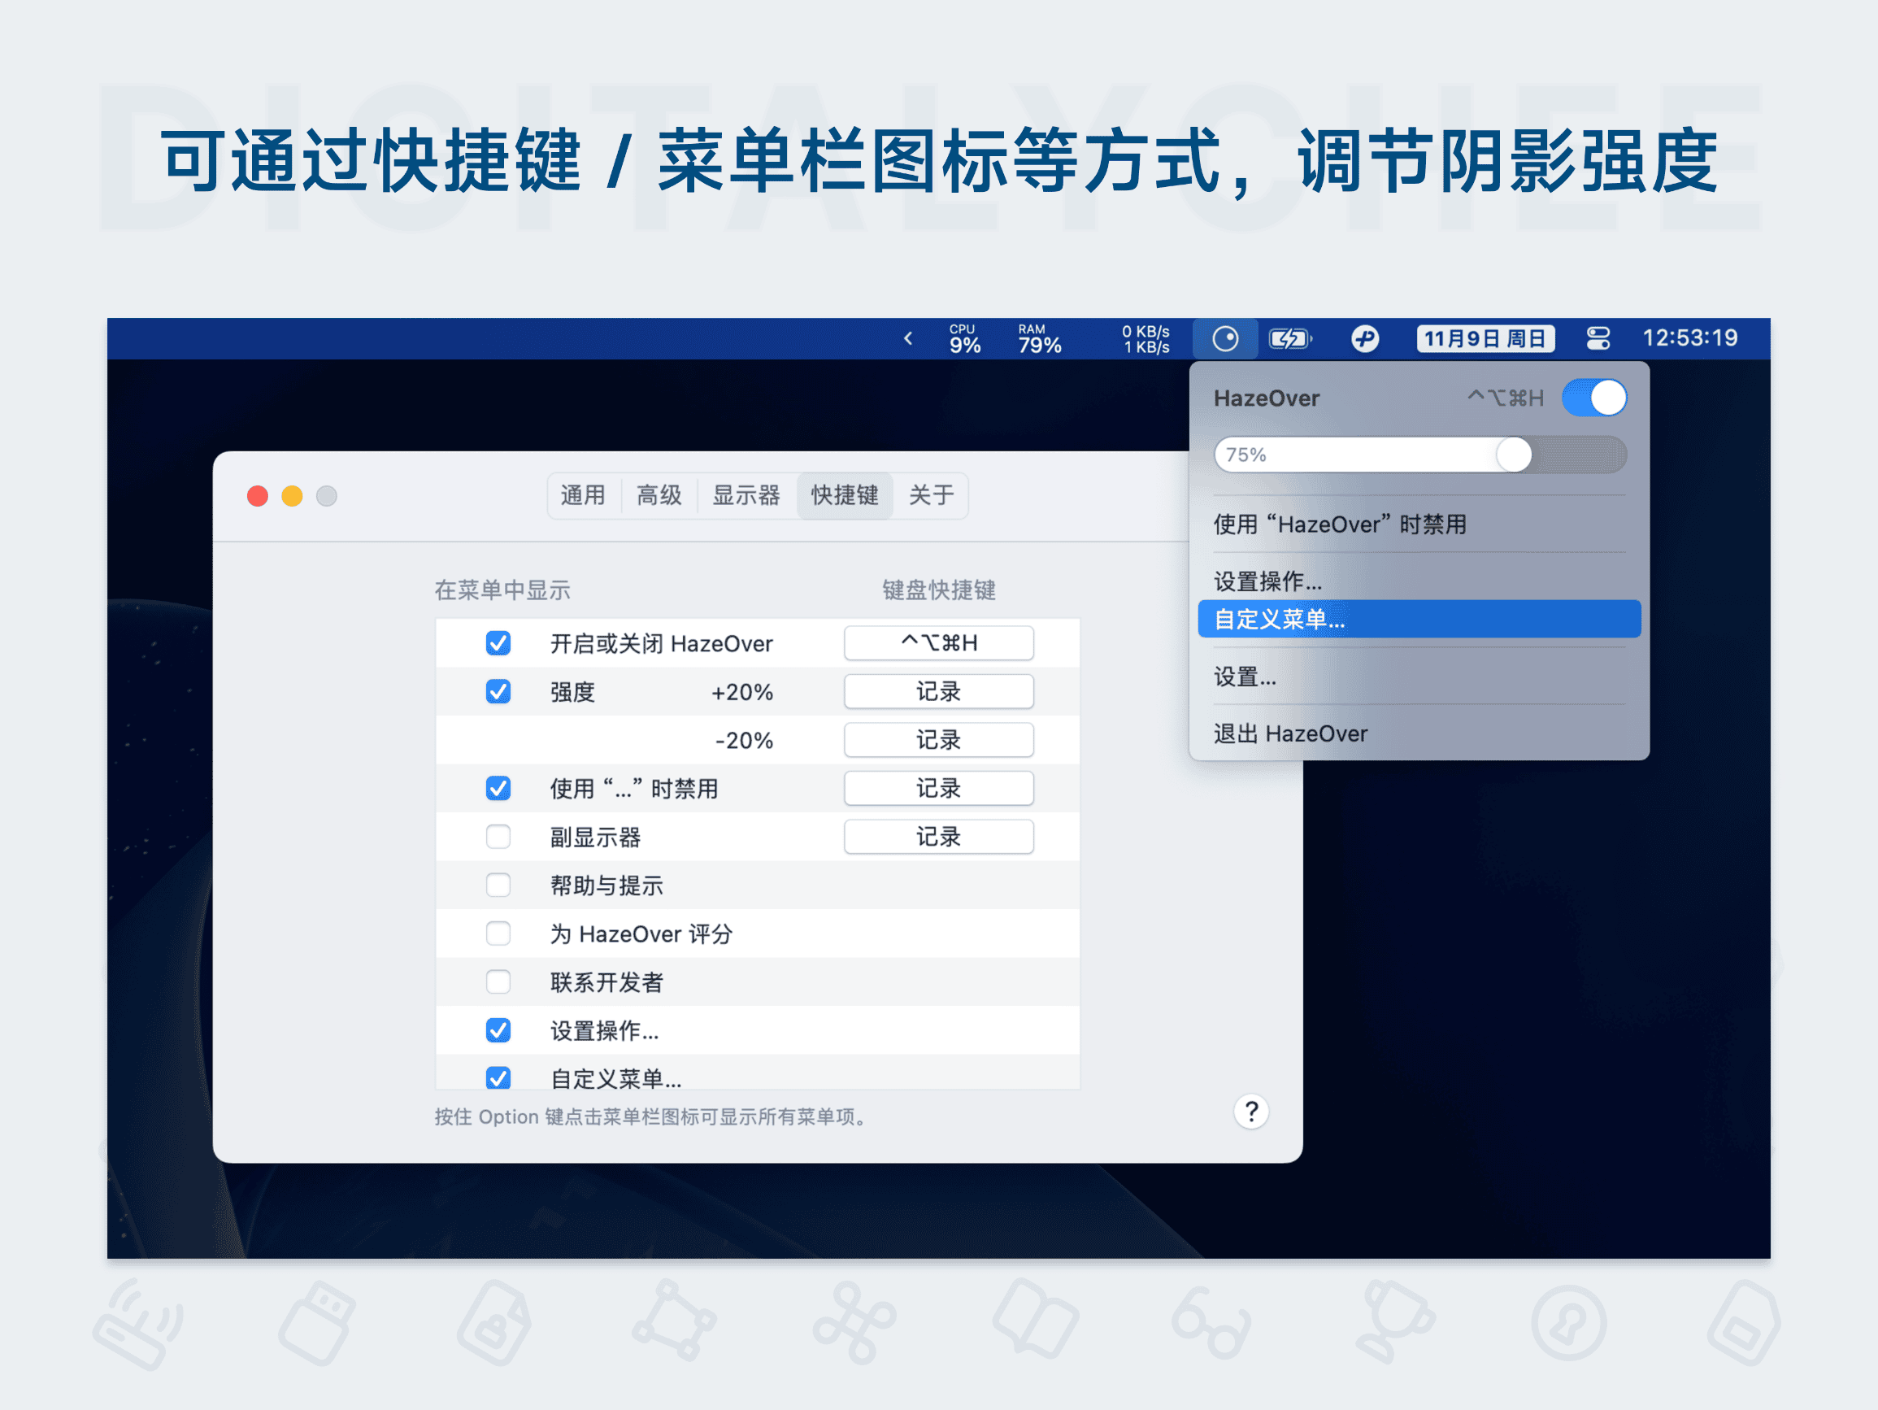
Task: Switch to the 通用 tab
Action: pos(584,495)
